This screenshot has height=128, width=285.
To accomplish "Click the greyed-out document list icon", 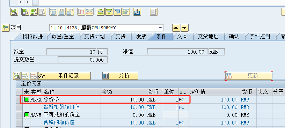I will point(154,12).
